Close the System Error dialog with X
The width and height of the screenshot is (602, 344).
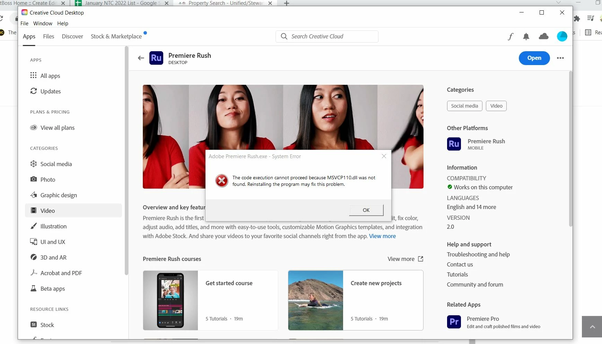coord(384,156)
